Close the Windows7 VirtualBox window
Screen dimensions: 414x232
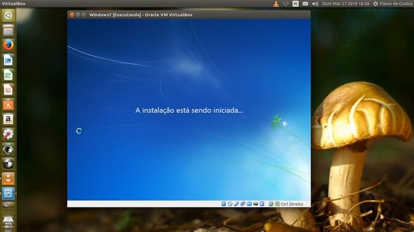click(72, 15)
